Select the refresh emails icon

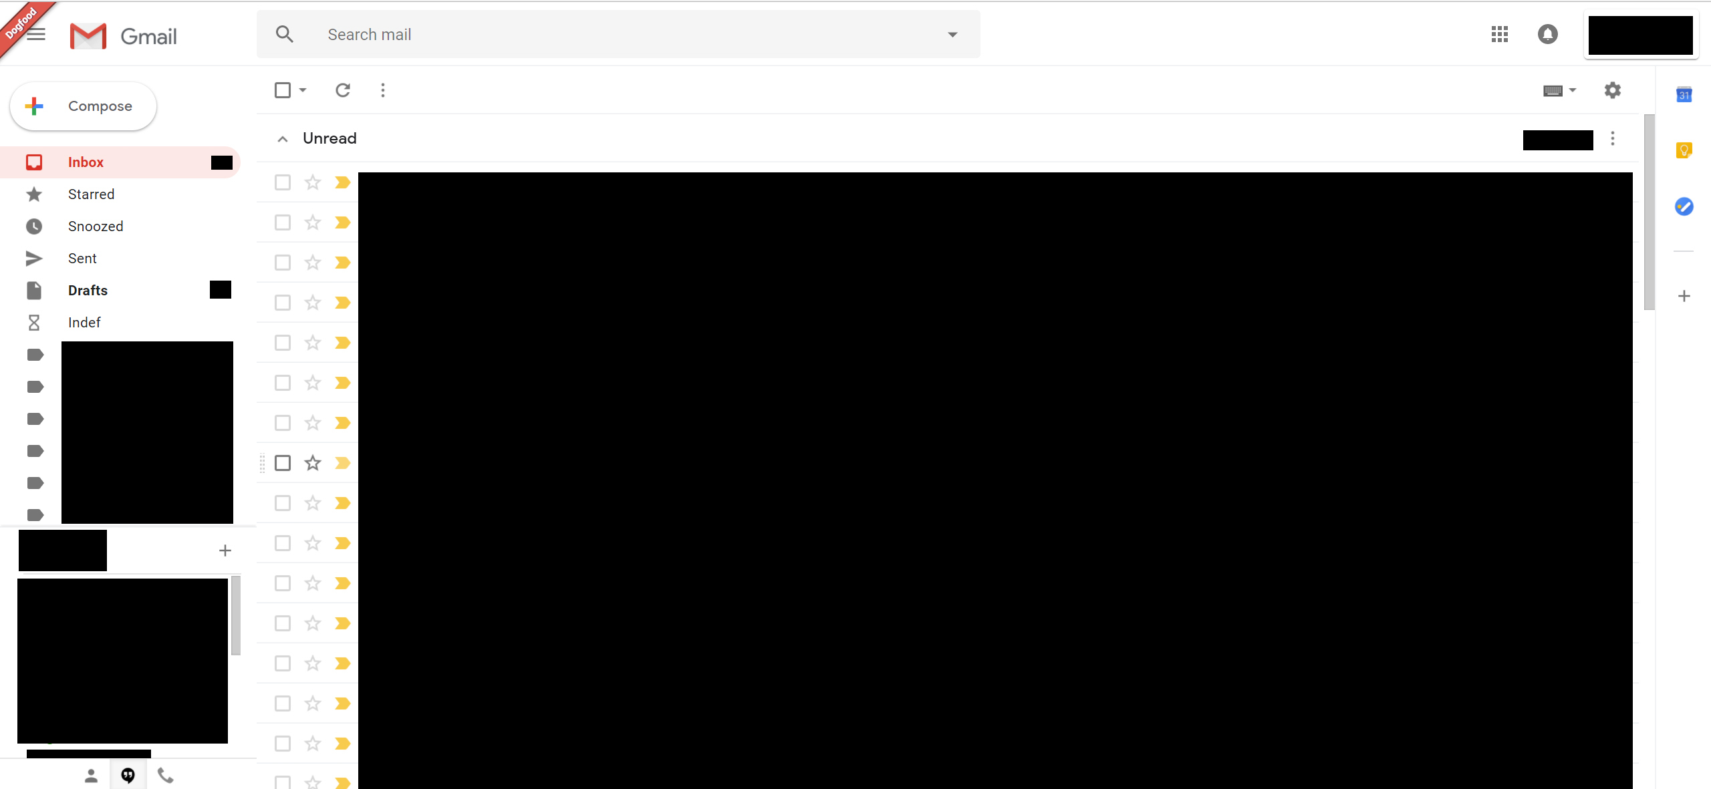(x=343, y=91)
